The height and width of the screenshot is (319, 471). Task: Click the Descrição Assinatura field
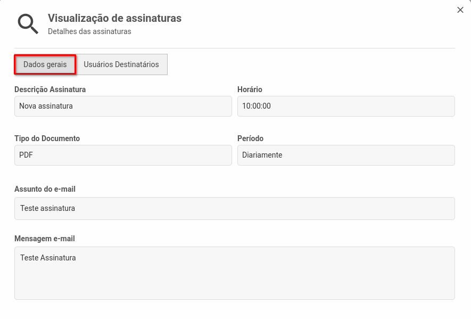click(x=123, y=106)
